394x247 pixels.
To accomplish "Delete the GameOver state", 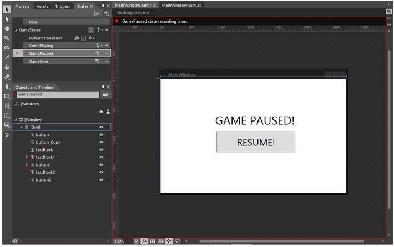I will 107,61.
